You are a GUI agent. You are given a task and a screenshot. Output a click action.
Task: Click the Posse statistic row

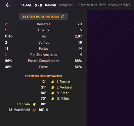pyautogui.click(x=43, y=67)
